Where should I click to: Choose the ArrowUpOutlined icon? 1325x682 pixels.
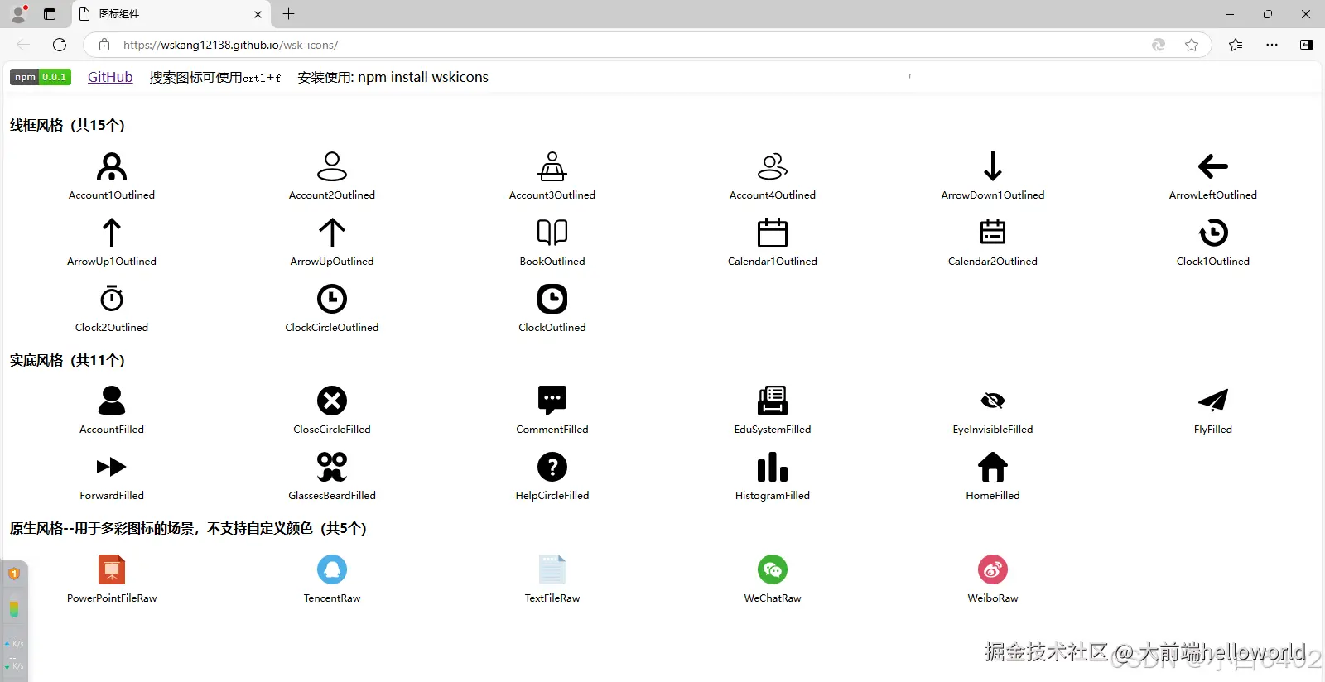tap(332, 233)
